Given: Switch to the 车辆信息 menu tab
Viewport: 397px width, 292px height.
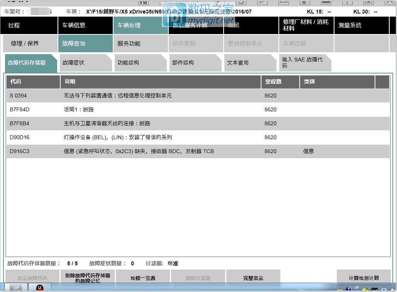Looking at the screenshot, I should [x=85, y=26].
